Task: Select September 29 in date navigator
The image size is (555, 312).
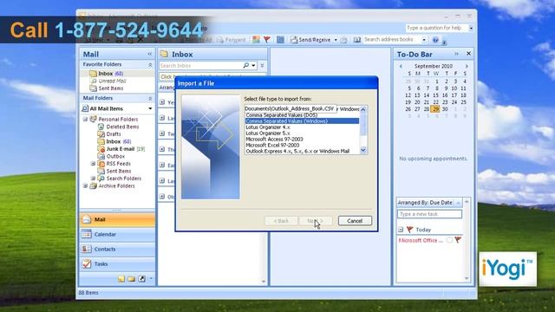Action: pos(435,109)
